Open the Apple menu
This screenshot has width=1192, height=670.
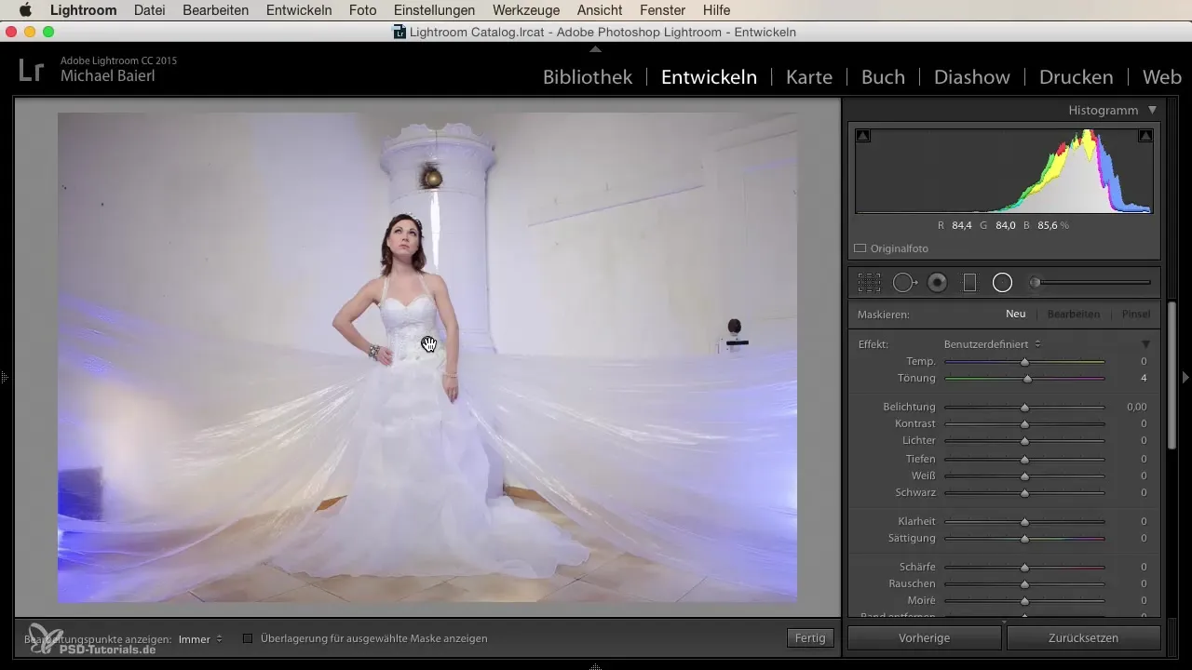(x=25, y=10)
